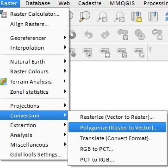This screenshot has height=168, width=168.
Task: Choose Align Rasters menu entry
Action: click(x=35, y=24)
